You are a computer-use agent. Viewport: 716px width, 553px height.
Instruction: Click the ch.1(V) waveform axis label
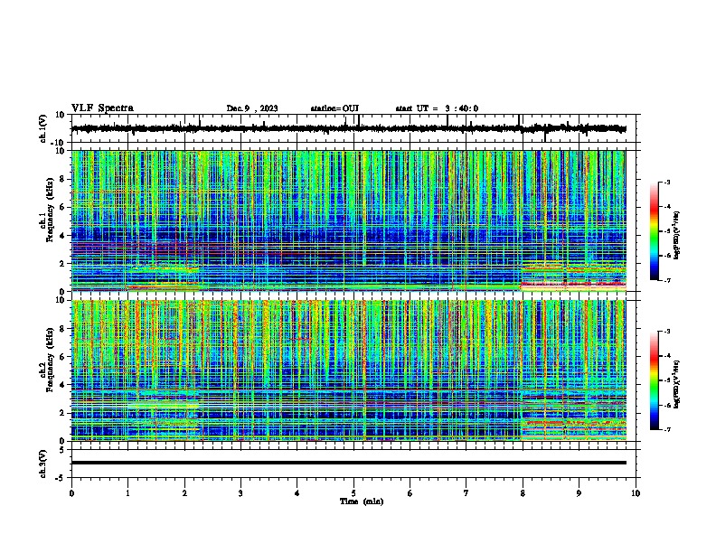[43, 128]
